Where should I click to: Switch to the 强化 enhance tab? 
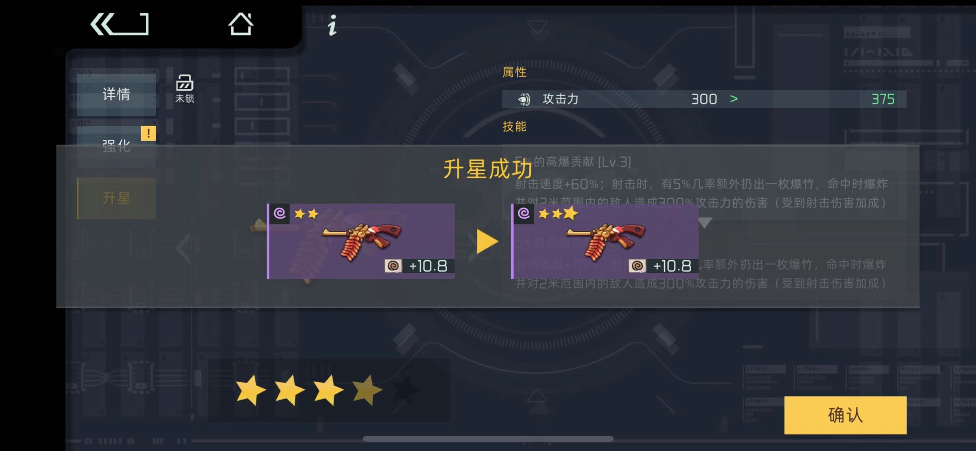[x=117, y=146]
